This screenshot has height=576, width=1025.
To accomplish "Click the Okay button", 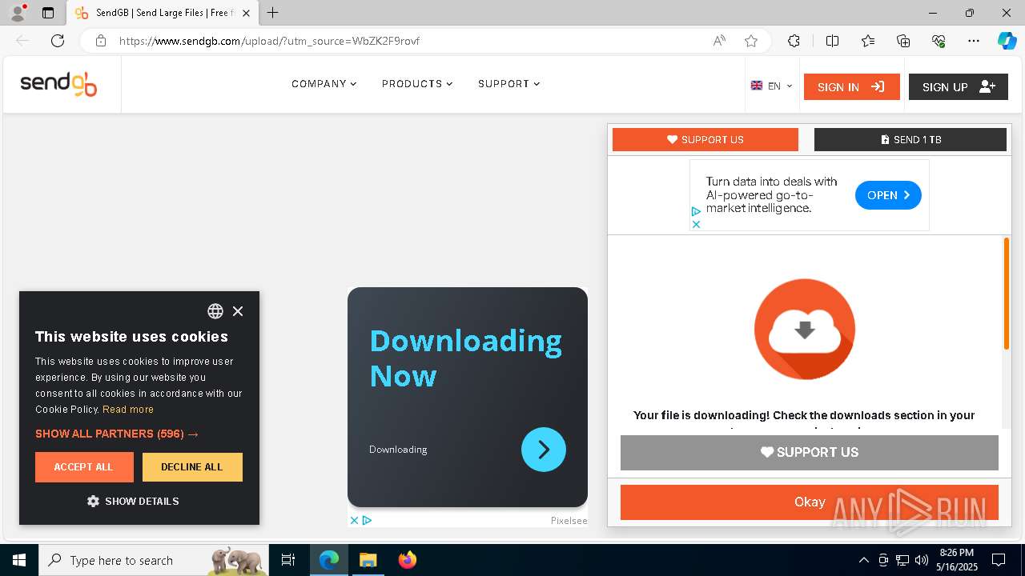I will click(809, 502).
